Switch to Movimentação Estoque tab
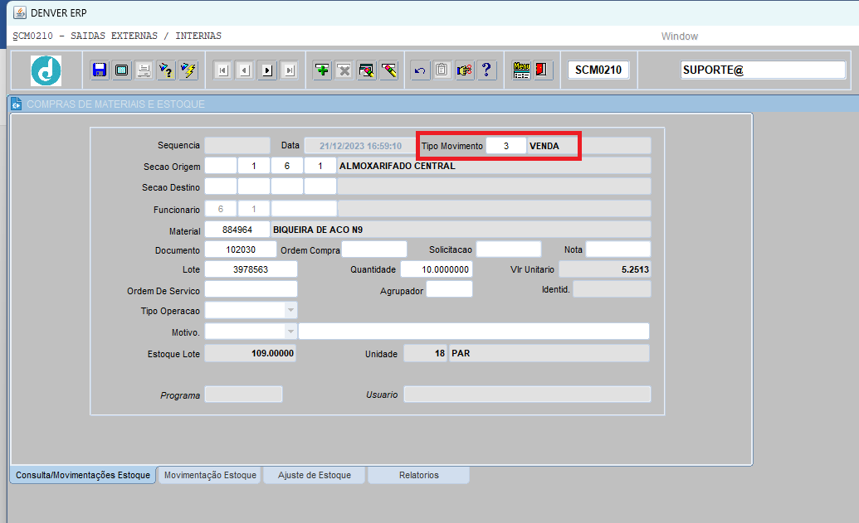This screenshot has width=859, height=523. (x=210, y=475)
